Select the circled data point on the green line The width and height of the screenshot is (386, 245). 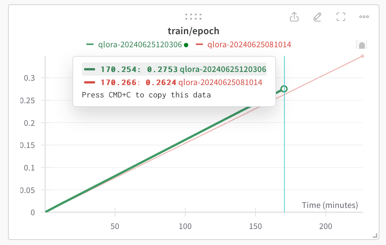[284, 88]
